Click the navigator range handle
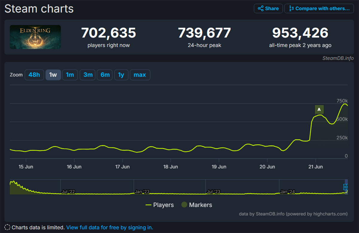This screenshot has height=233, width=359. coord(345,187)
